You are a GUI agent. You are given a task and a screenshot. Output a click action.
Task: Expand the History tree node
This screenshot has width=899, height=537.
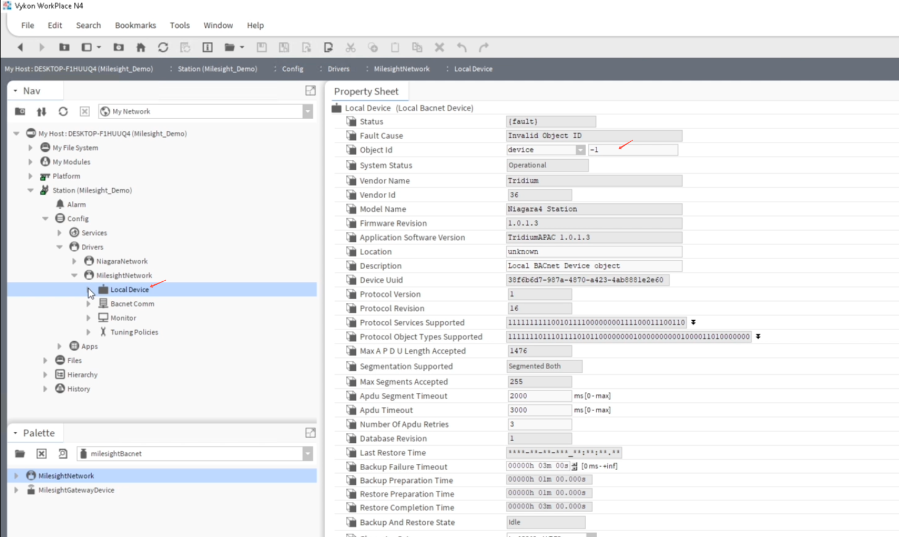point(45,389)
